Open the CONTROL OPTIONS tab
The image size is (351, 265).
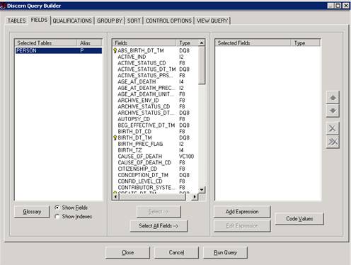click(168, 21)
